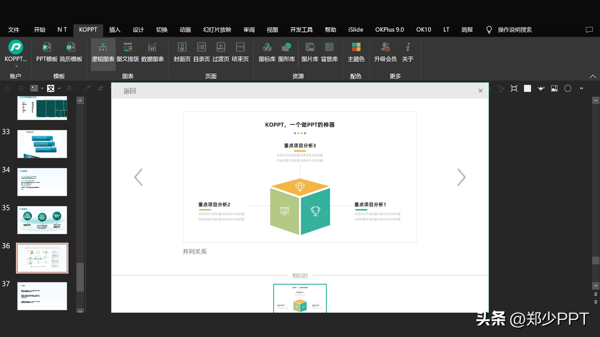Switch to the 视图 tab
Screen dimensions: 600x337
272,29
